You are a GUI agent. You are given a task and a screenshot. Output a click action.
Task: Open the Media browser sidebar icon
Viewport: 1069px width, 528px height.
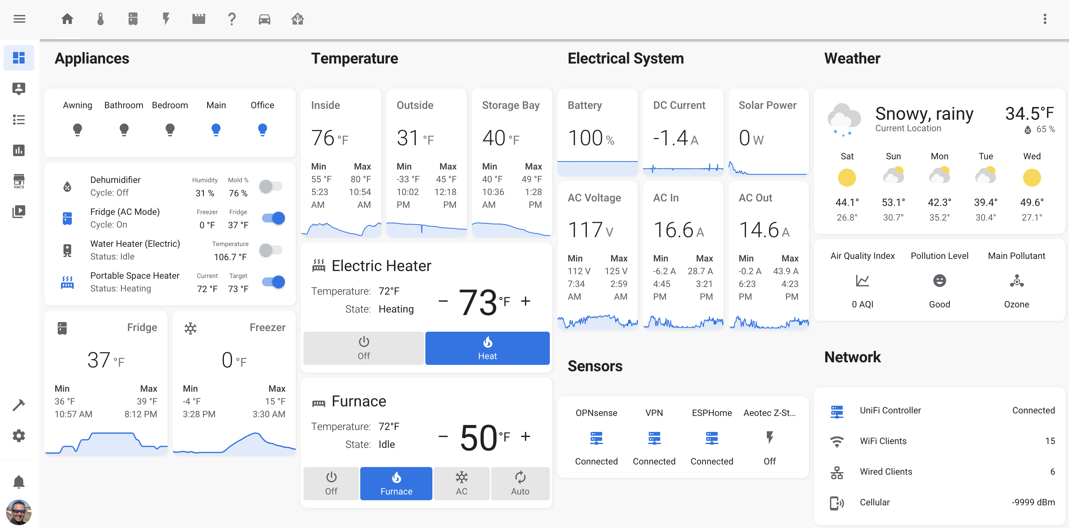[19, 211]
